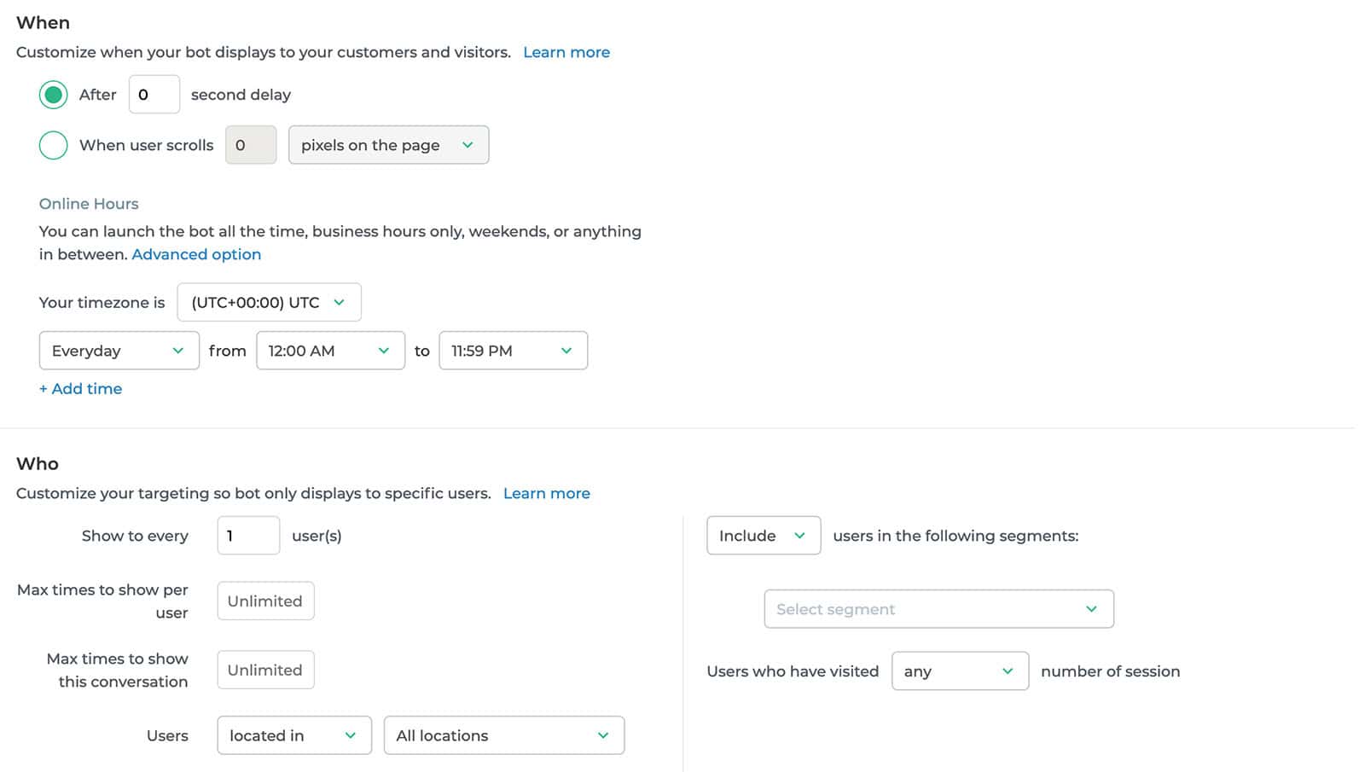Click the second delay number field

coord(154,95)
